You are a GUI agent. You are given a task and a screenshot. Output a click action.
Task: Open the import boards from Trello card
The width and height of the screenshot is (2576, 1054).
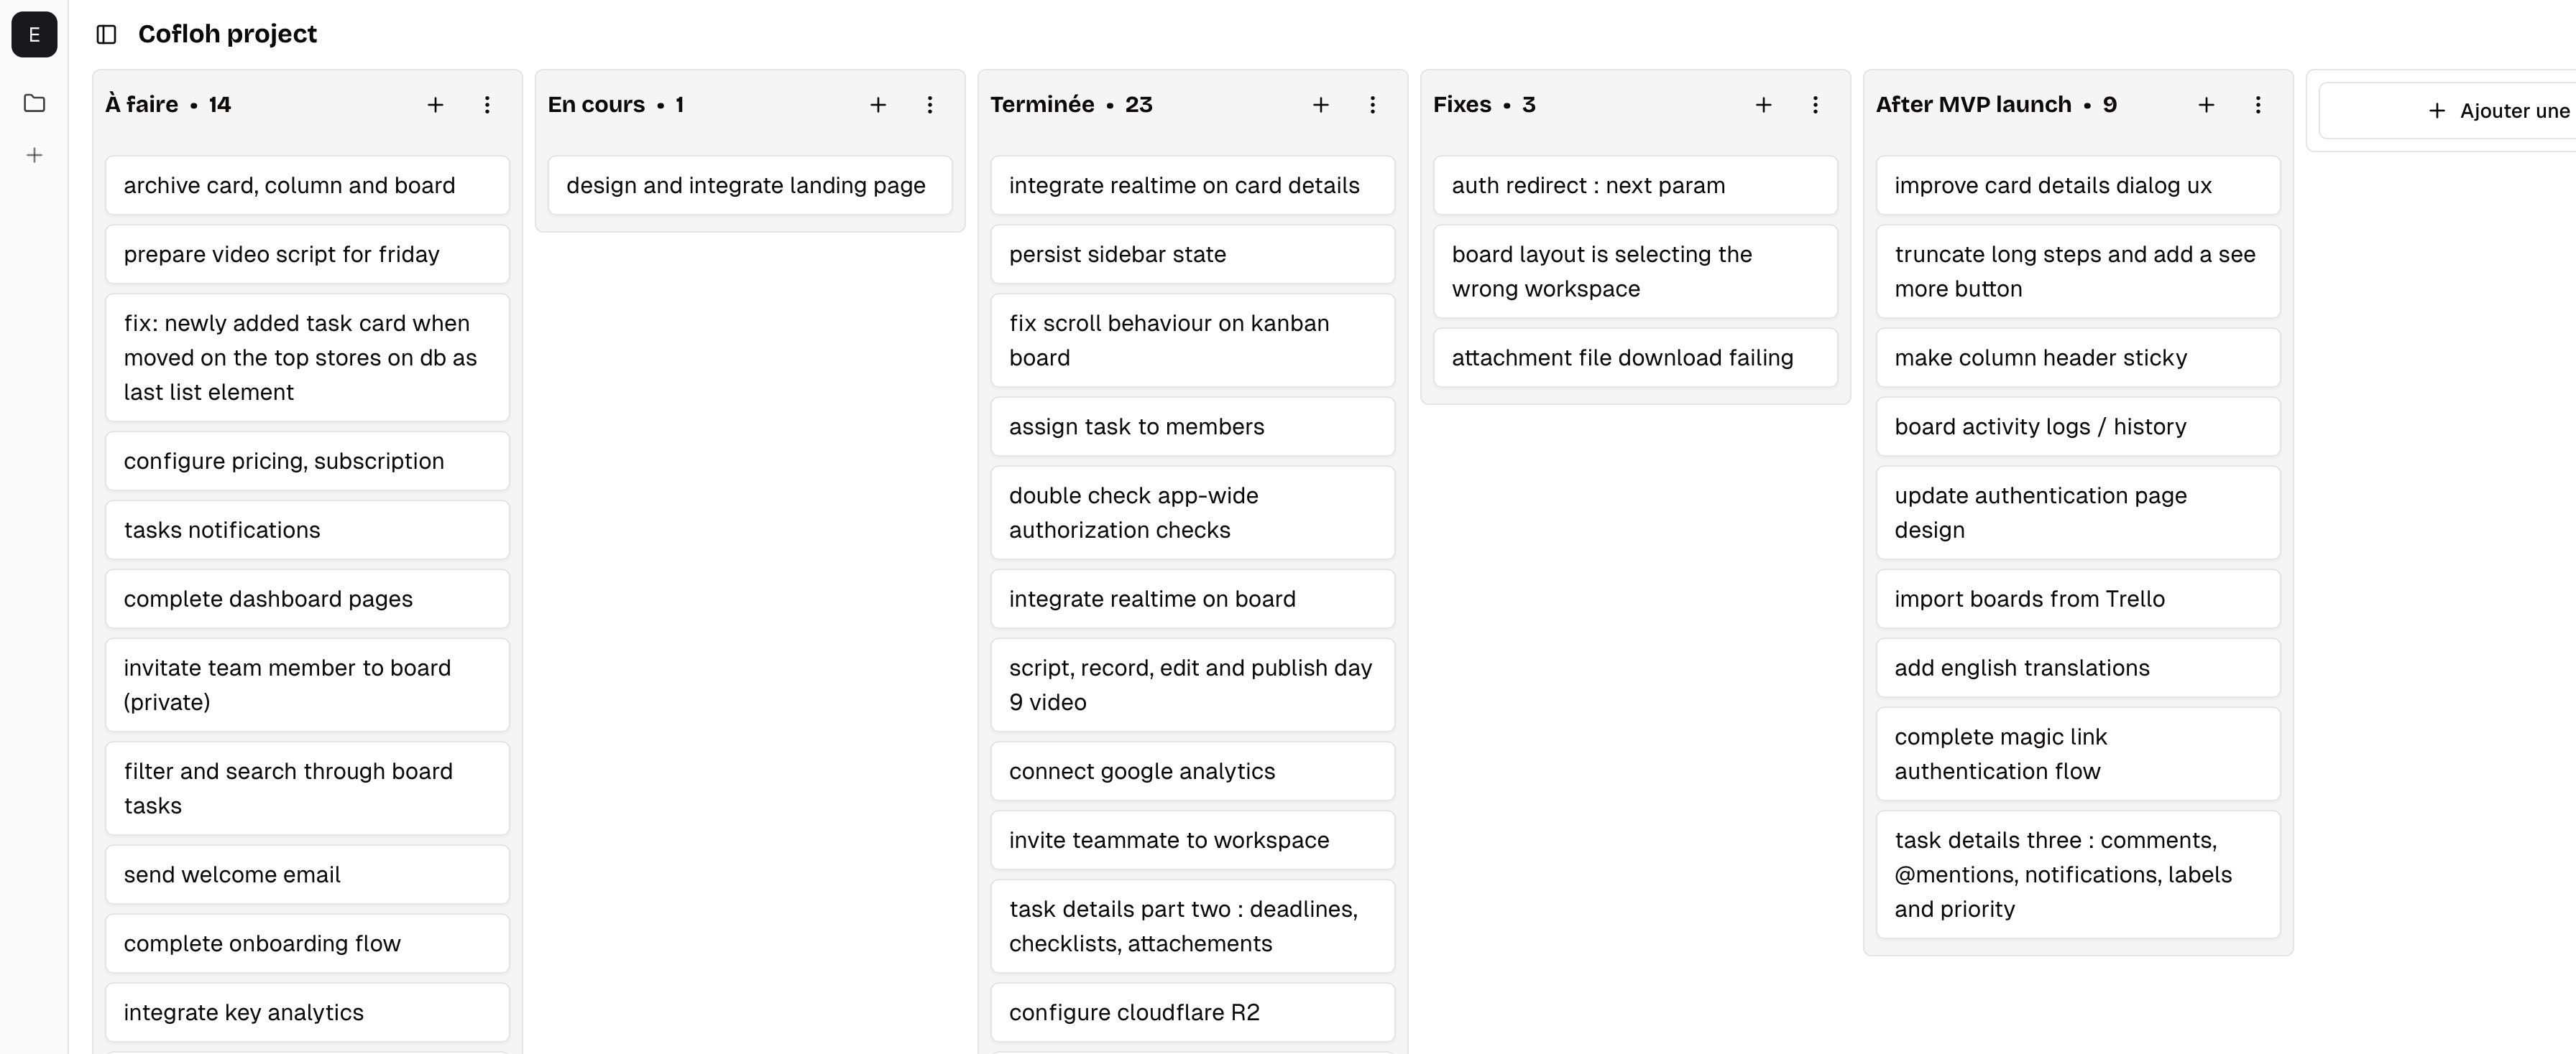click(2078, 598)
